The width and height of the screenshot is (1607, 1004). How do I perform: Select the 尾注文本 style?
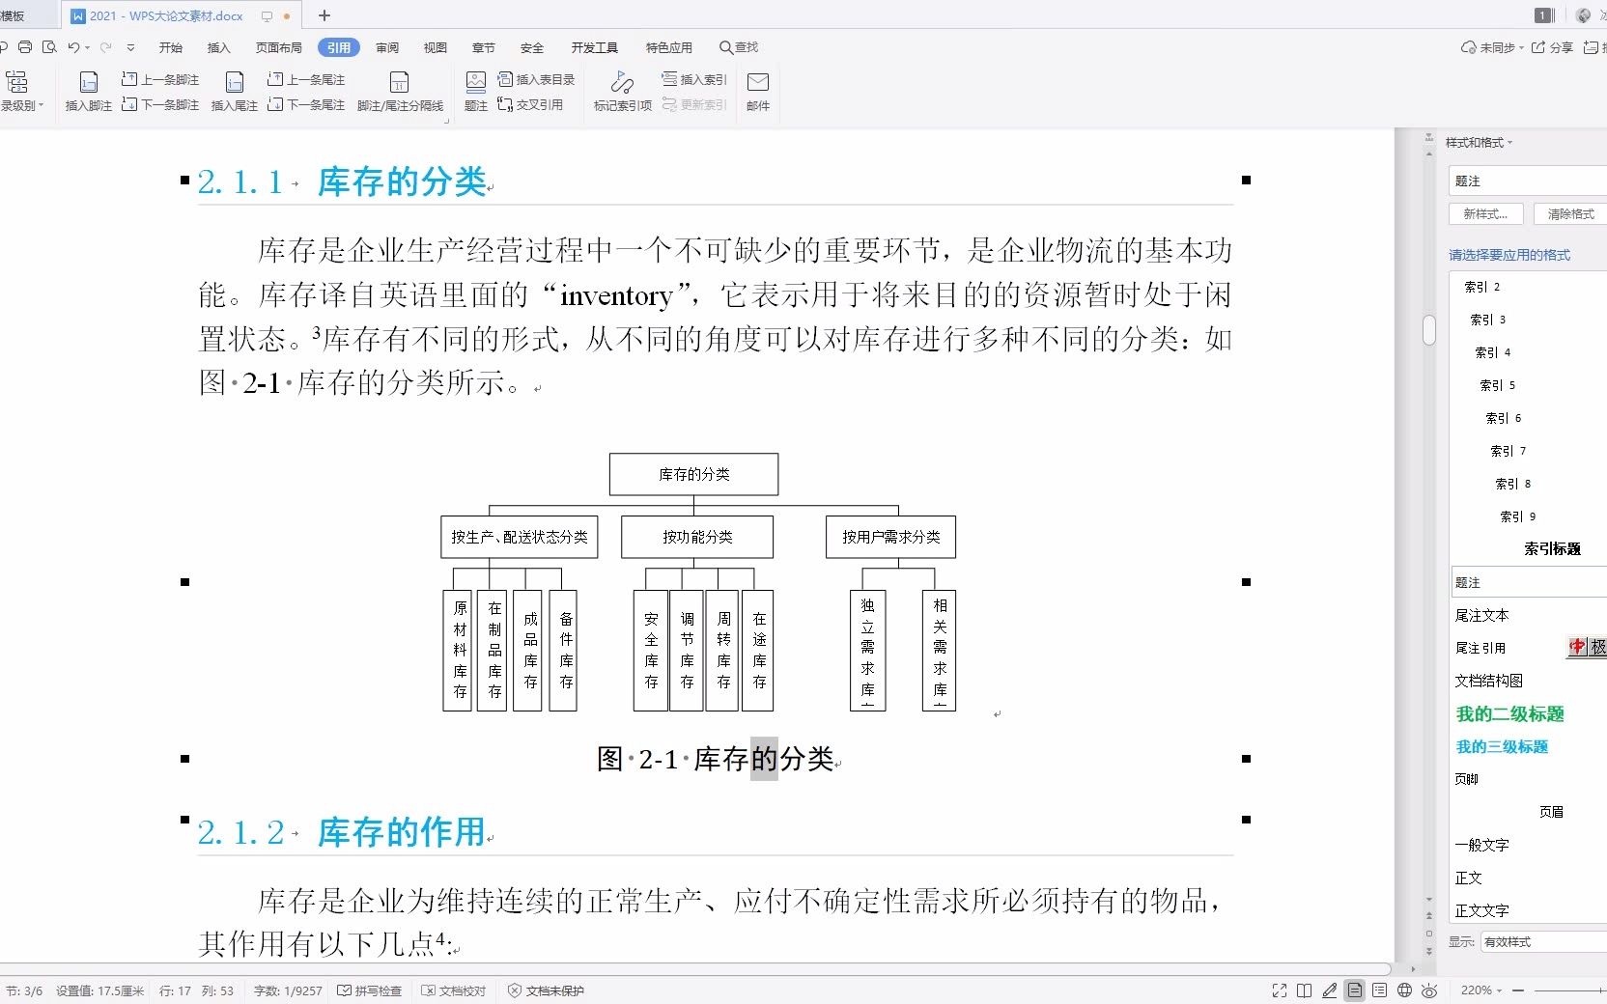(x=1481, y=615)
